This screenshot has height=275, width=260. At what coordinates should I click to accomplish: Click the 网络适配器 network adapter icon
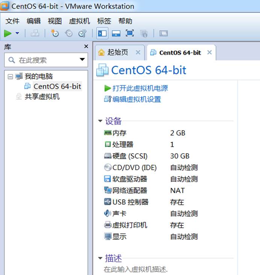click(108, 190)
